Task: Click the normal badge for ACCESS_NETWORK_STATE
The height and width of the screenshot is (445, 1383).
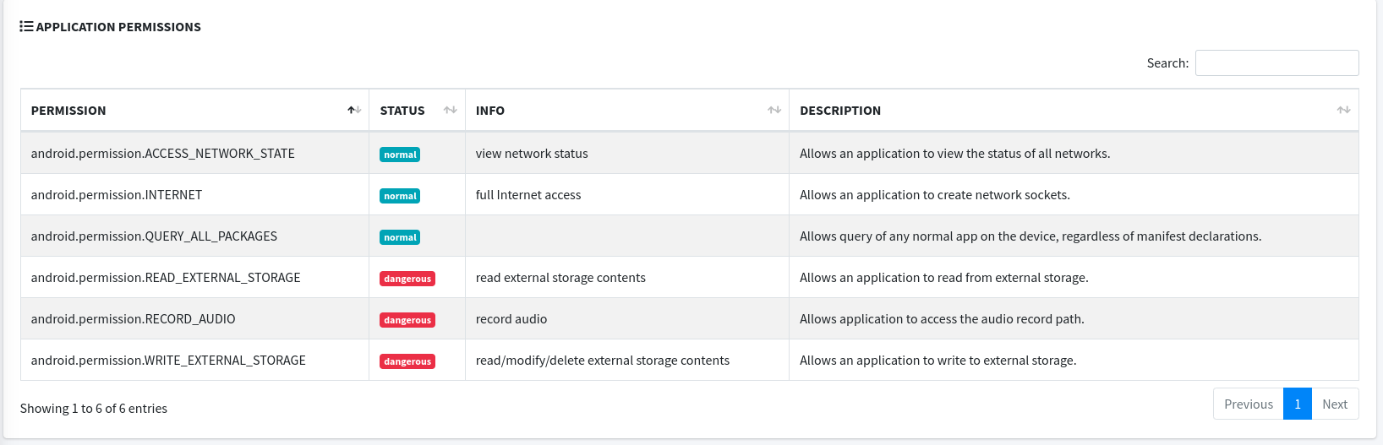Action: click(400, 155)
